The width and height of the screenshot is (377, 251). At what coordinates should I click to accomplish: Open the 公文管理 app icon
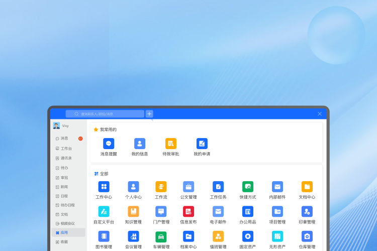click(189, 187)
